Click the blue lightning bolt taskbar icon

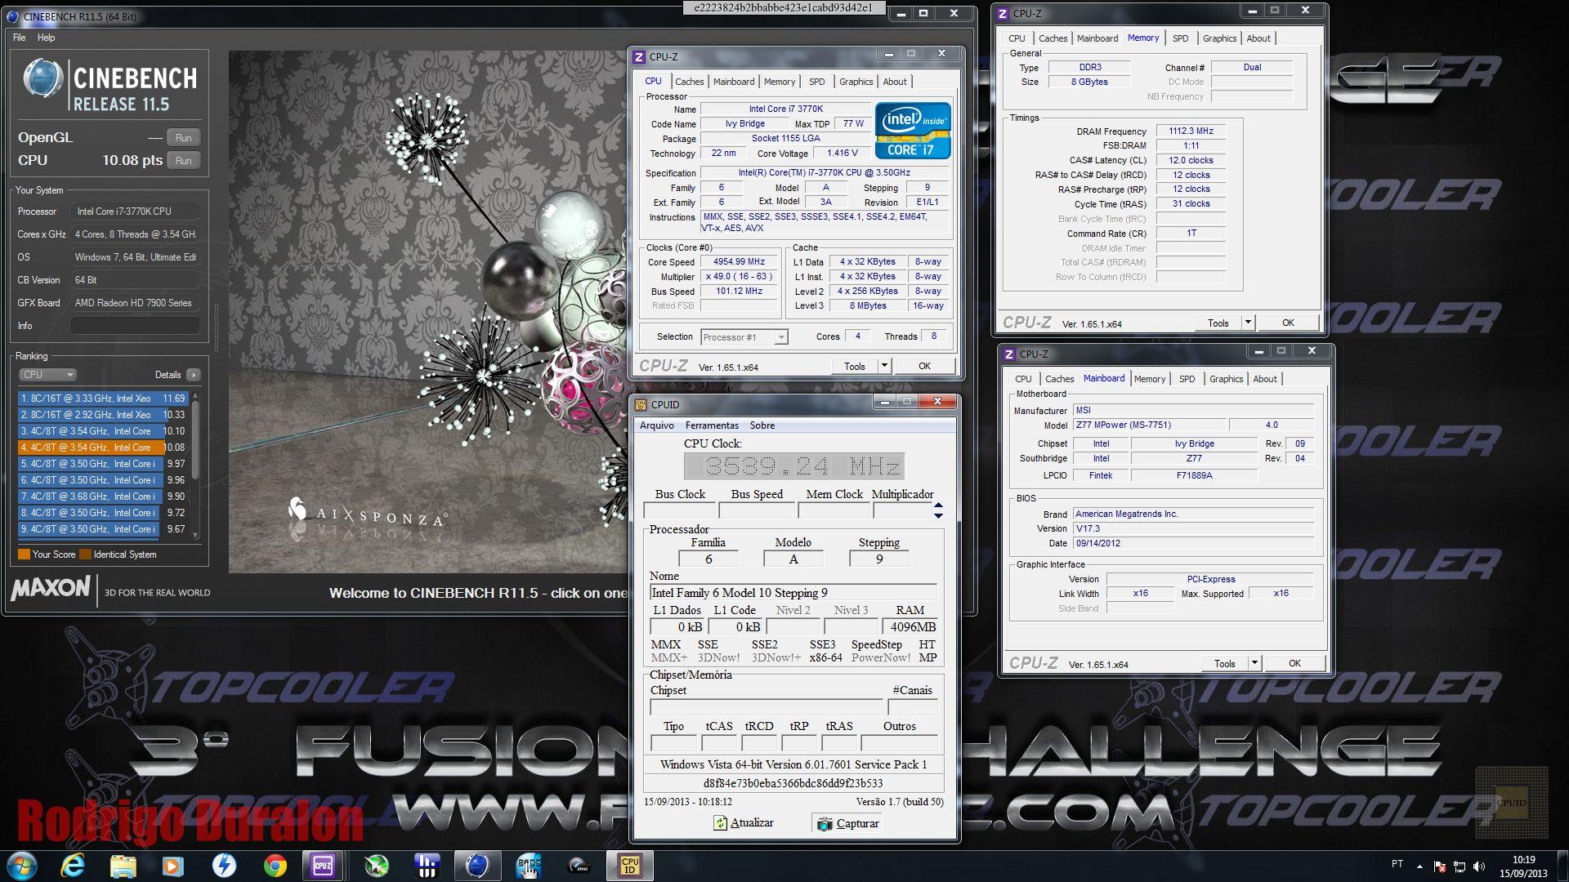point(223,866)
